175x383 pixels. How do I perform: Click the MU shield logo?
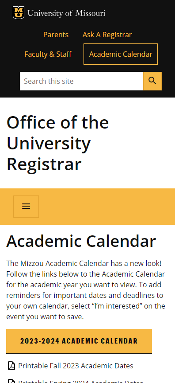click(x=19, y=13)
